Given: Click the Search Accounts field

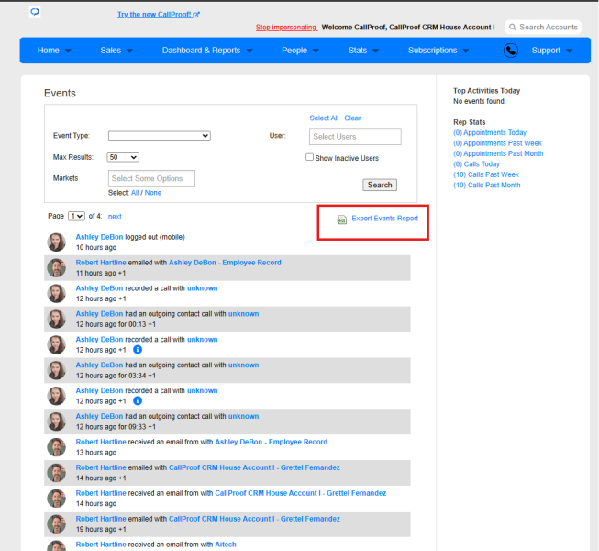Looking at the screenshot, I should tap(543, 28).
